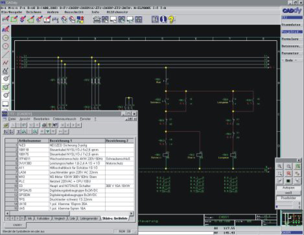Click the green filter funnel icon

tap(47, 131)
